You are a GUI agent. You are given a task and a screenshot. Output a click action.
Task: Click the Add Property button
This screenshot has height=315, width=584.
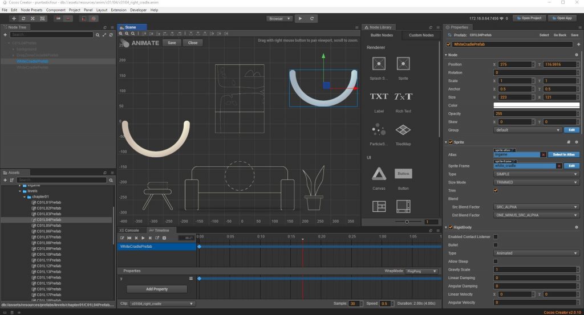coord(156,289)
